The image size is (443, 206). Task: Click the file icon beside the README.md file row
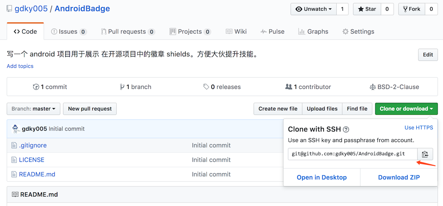click(x=14, y=174)
